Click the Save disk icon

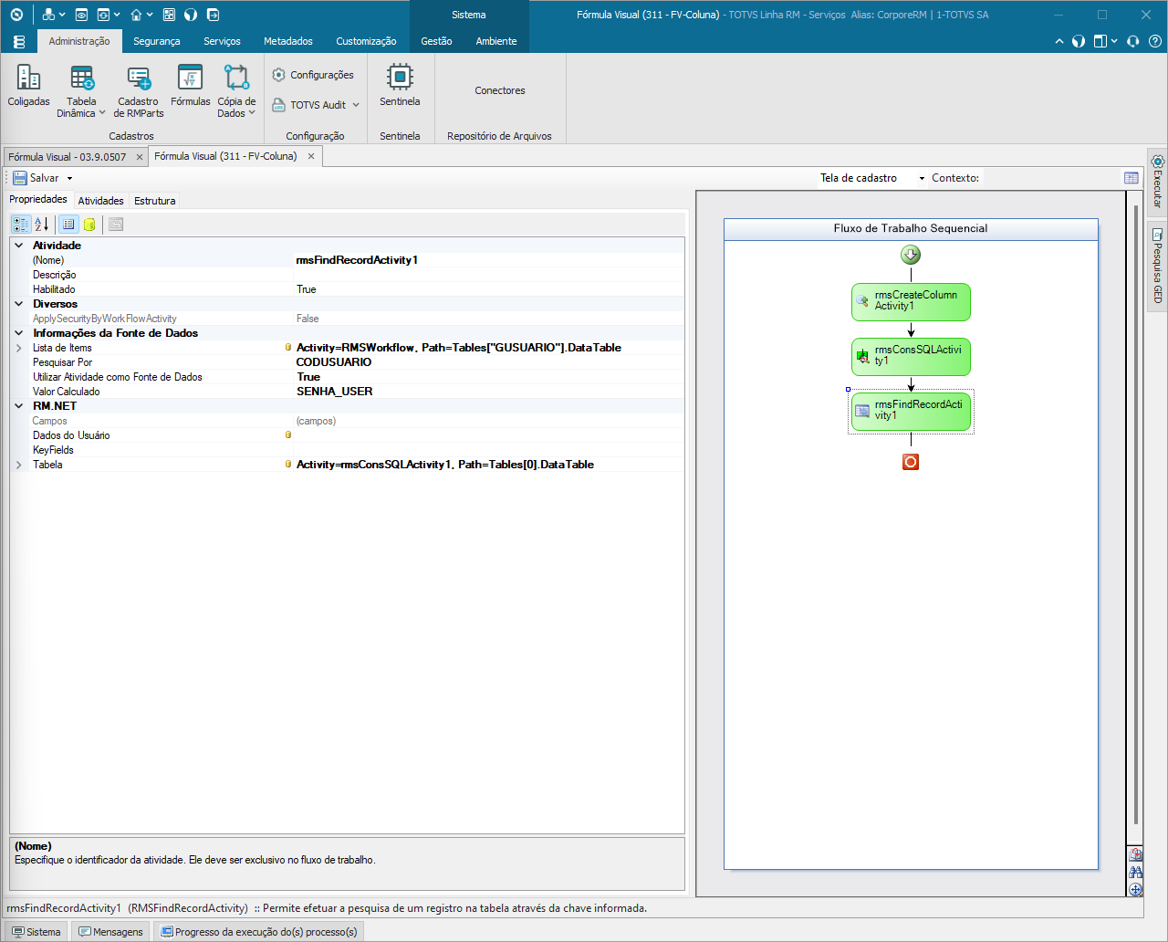(x=19, y=178)
